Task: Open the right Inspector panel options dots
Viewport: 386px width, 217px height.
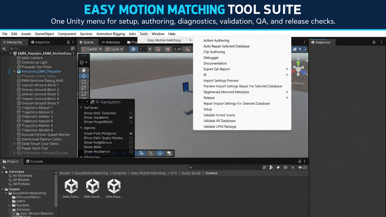Action: (381, 42)
